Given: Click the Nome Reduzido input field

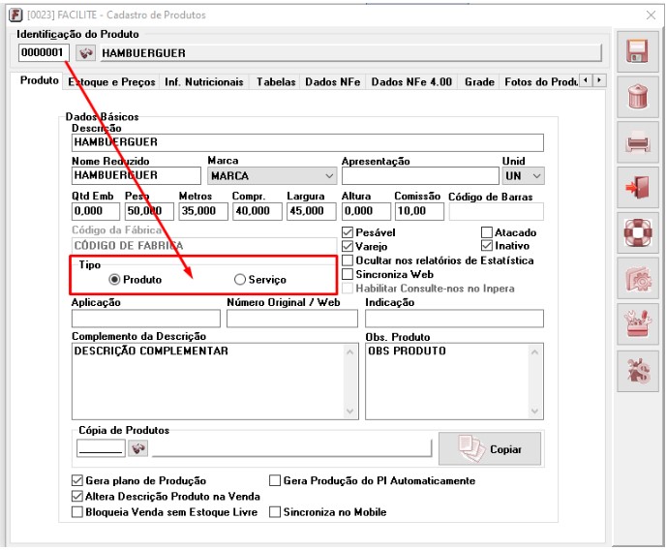Looking at the screenshot, I should coord(136,175).
